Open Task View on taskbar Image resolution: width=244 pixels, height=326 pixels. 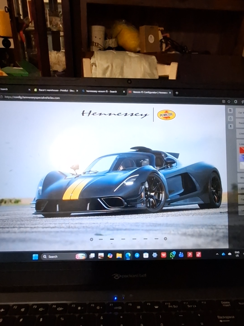(x=92, y=256)
